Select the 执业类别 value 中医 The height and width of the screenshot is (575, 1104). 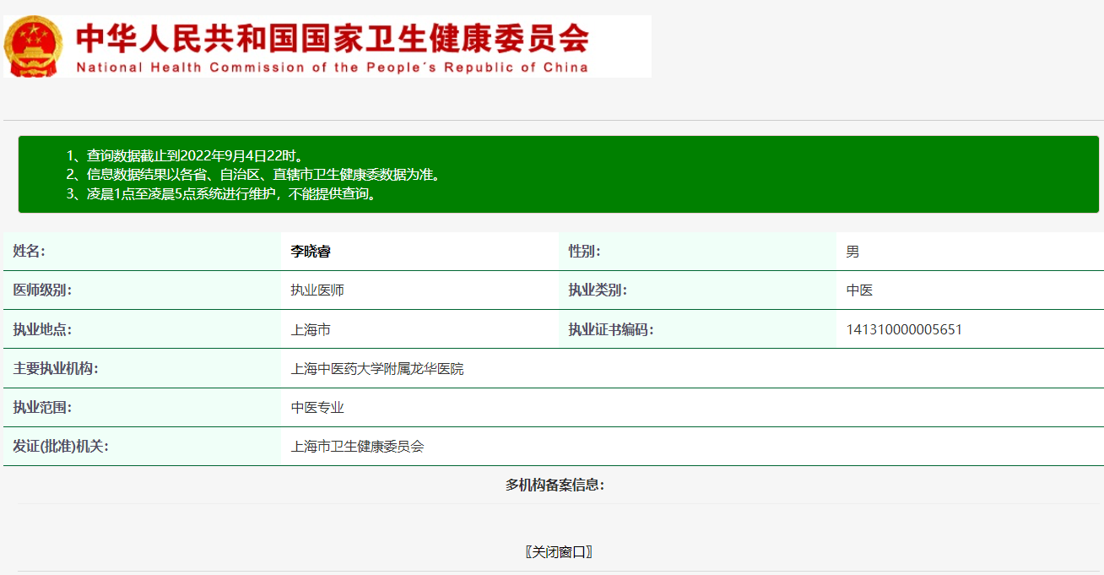coord(859,290)
